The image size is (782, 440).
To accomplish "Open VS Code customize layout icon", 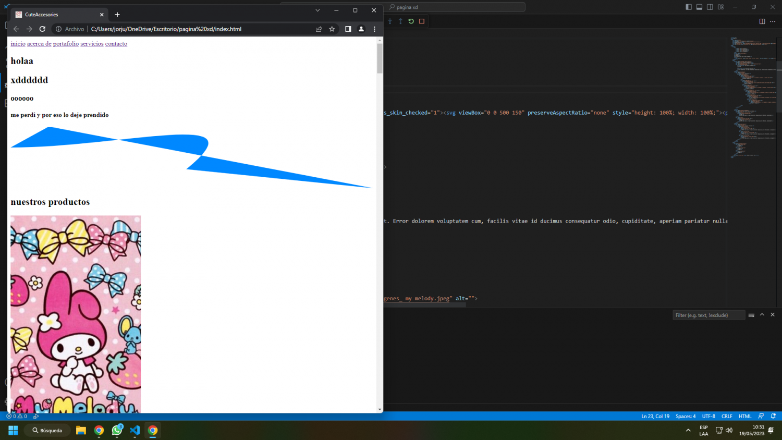I will [720, 7].
